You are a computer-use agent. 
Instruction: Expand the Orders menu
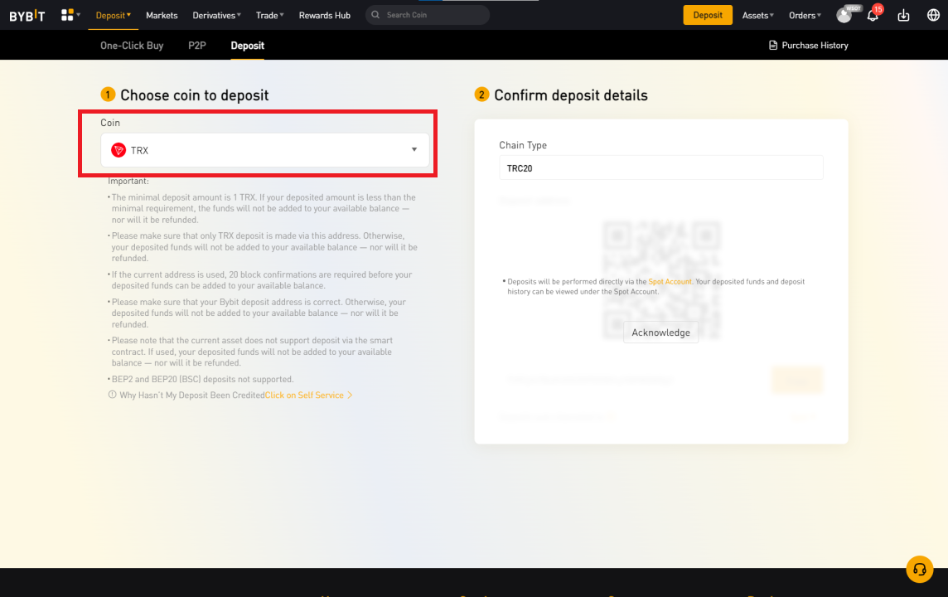pyautogui.click(x=805, y=15)
